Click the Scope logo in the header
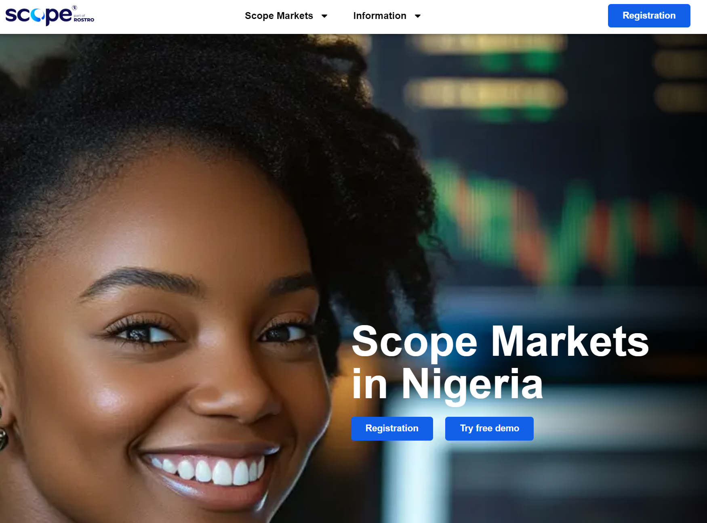 [x=49, y=16]
